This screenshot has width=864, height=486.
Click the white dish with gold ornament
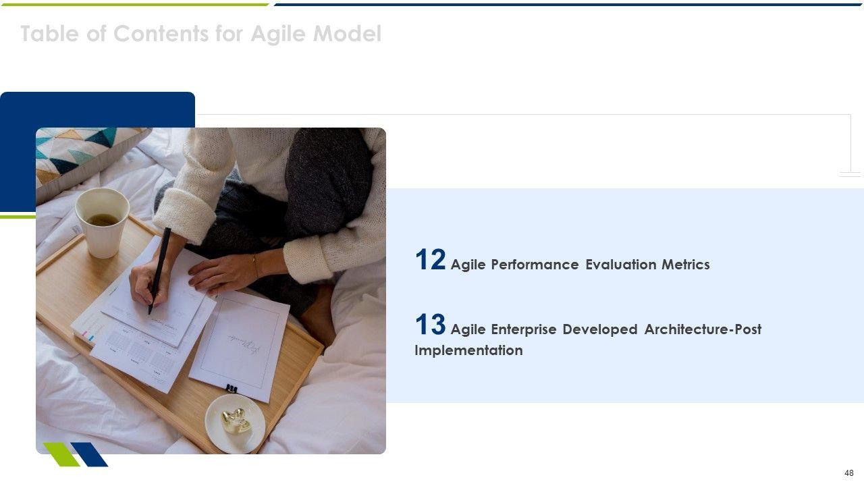(x=235, y=423)
